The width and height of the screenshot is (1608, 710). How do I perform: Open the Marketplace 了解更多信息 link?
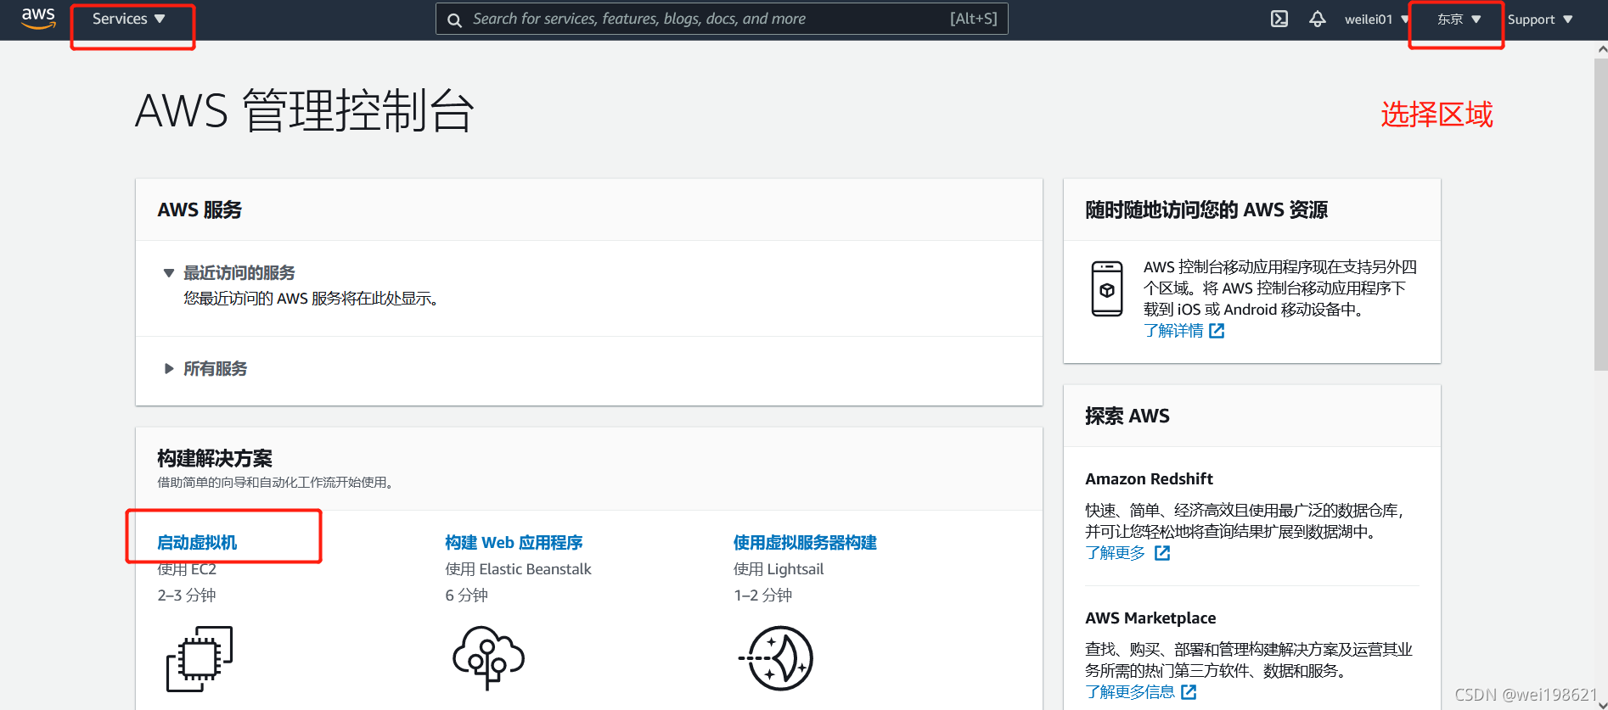(1130, 692)
